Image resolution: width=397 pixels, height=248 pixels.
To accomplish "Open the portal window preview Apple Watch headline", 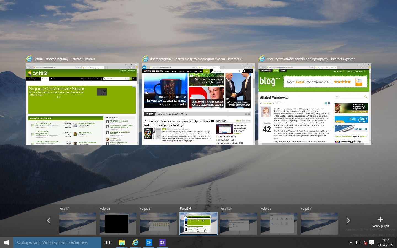I will [x=177, y=123].
